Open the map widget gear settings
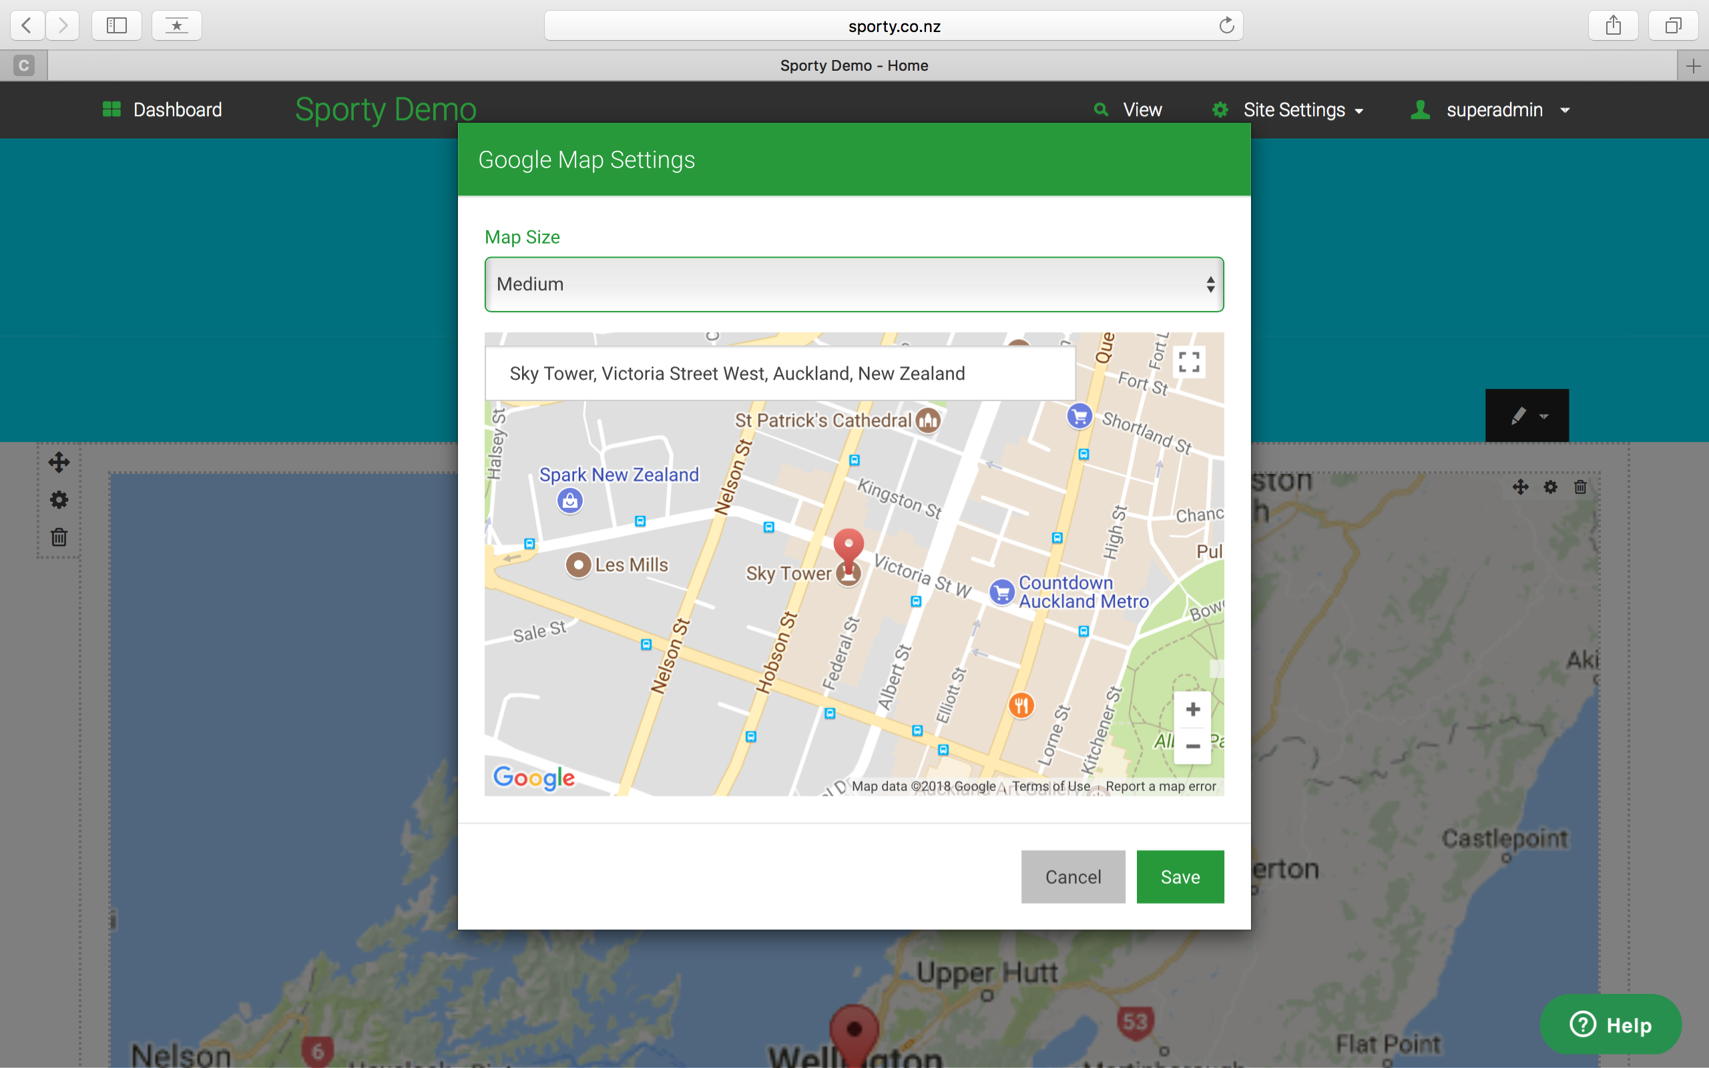Image resolution: width=1709 pixels, height=1068 pixels. 1550,487
